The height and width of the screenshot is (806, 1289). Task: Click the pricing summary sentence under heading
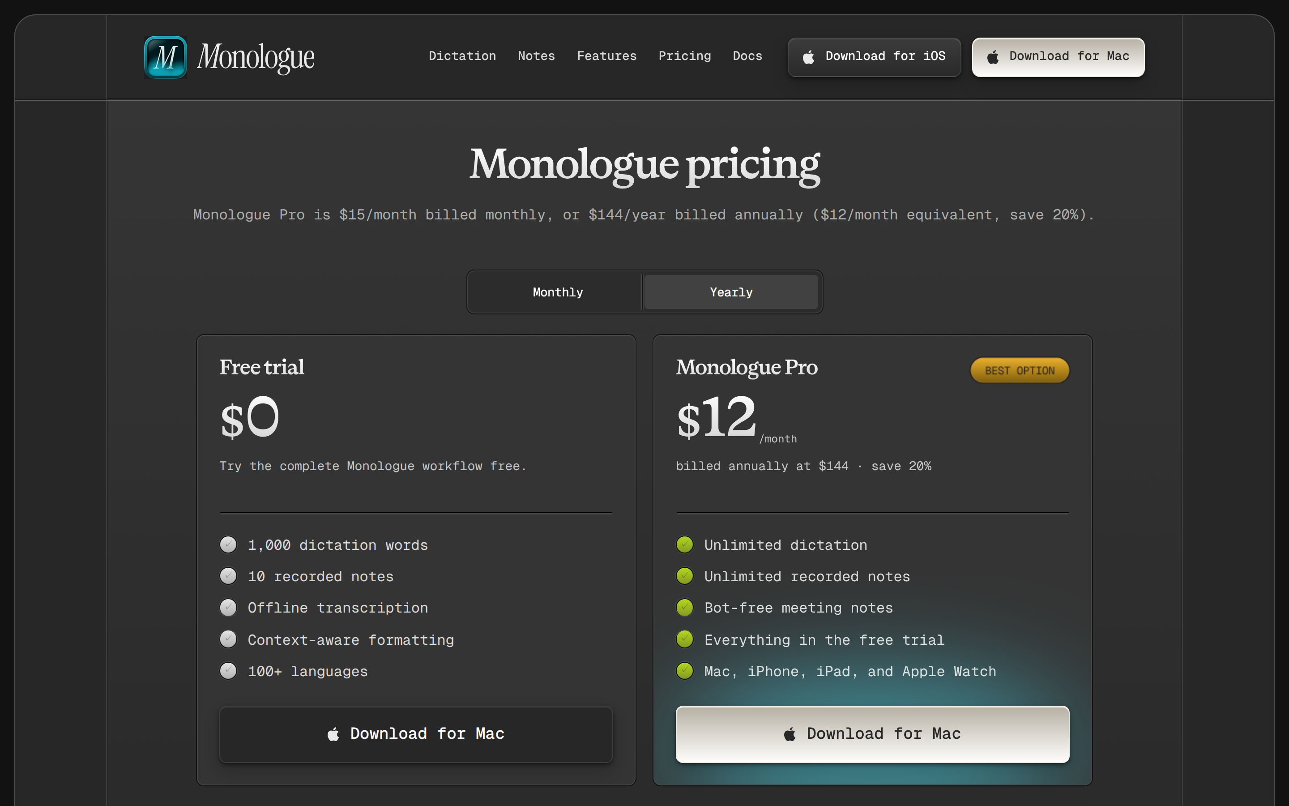pos(644,215)
